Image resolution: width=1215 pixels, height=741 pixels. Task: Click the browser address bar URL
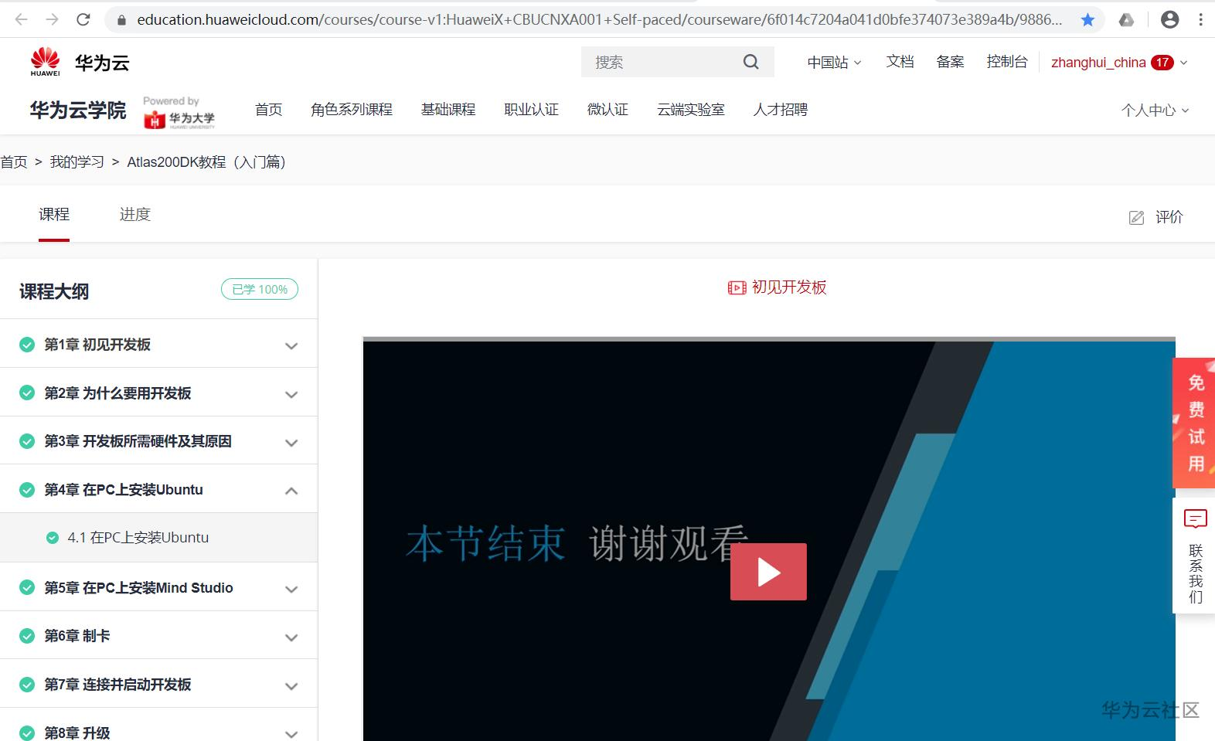pos(600,20)
